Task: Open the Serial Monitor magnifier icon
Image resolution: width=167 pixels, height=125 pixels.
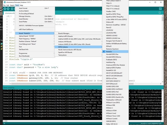Action: pos(160,9)
